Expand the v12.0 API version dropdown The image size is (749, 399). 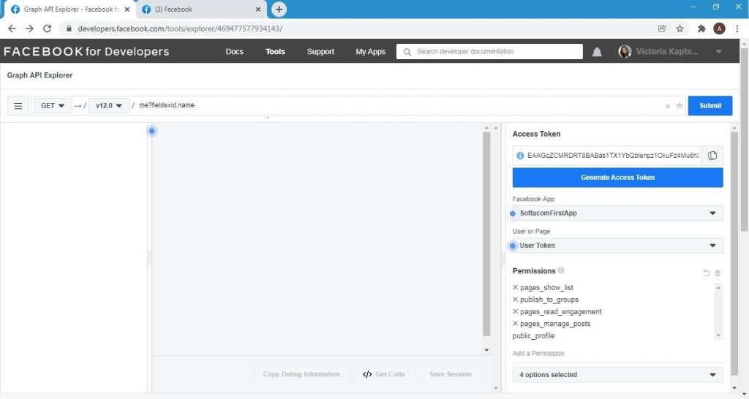tap(108, 106)
